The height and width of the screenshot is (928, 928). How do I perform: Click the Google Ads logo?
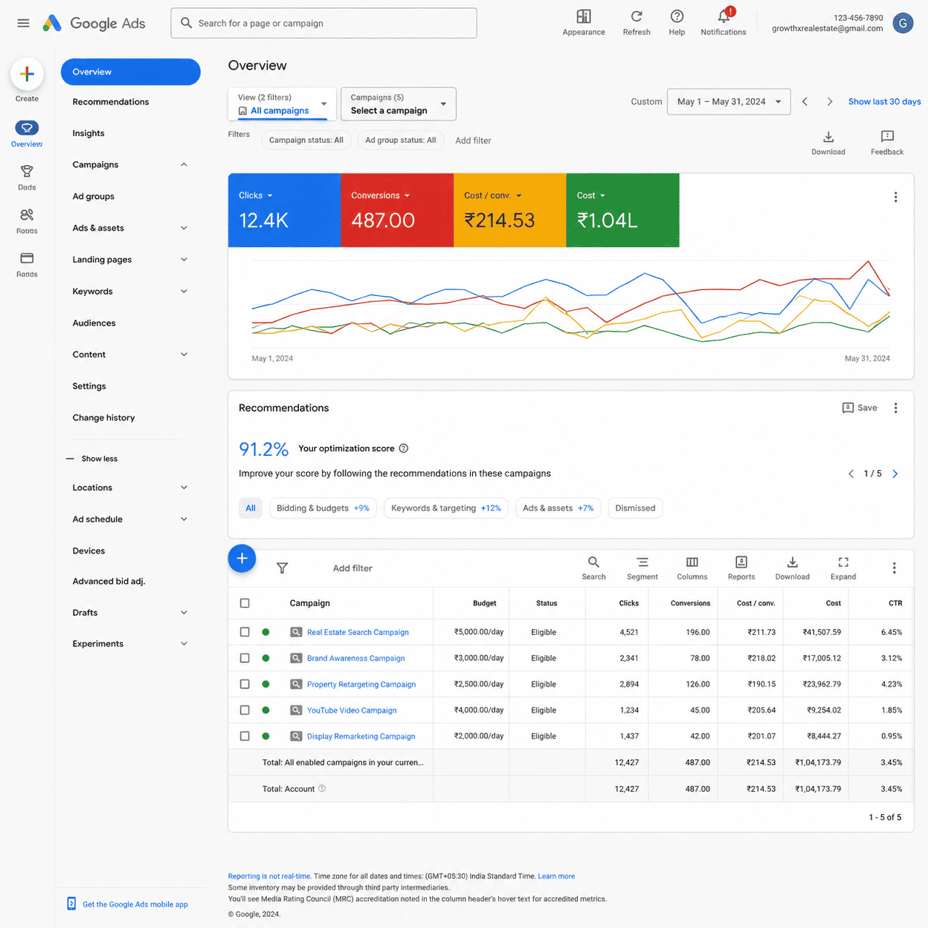click(94, 23)
